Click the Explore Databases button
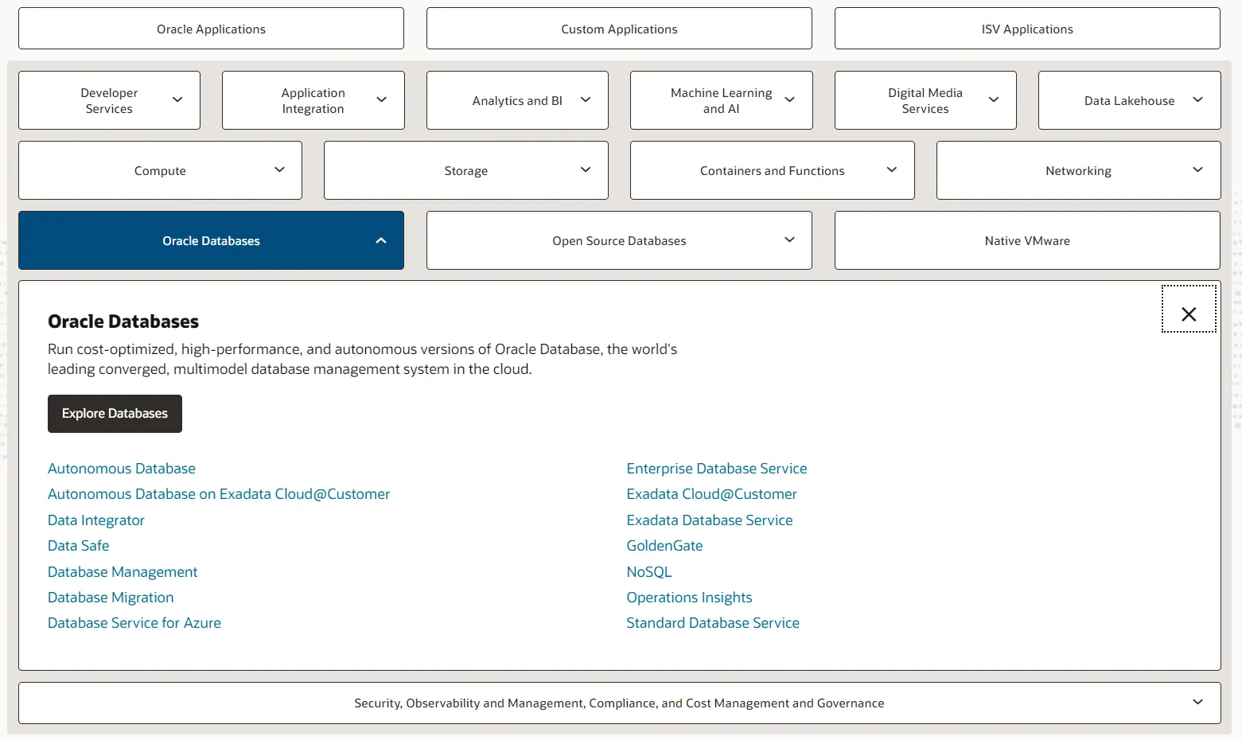Screen dimensions: 1242x740 (x=115, y=414)
